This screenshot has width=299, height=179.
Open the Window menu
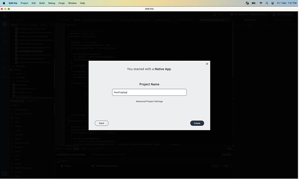[72, 3]
